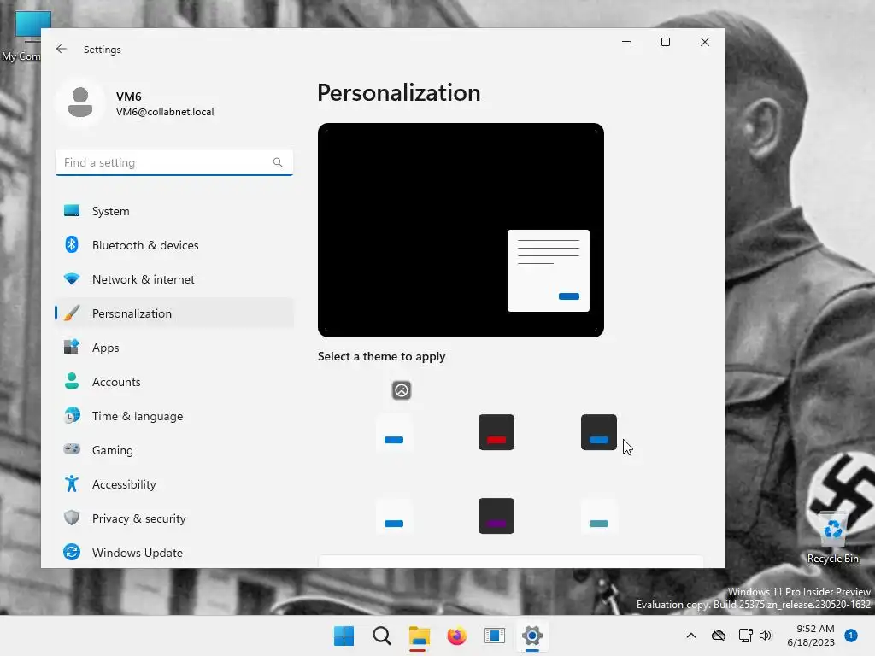Click the Find a setting search box
The image size is (875, 656).
(x=174, y=162)
